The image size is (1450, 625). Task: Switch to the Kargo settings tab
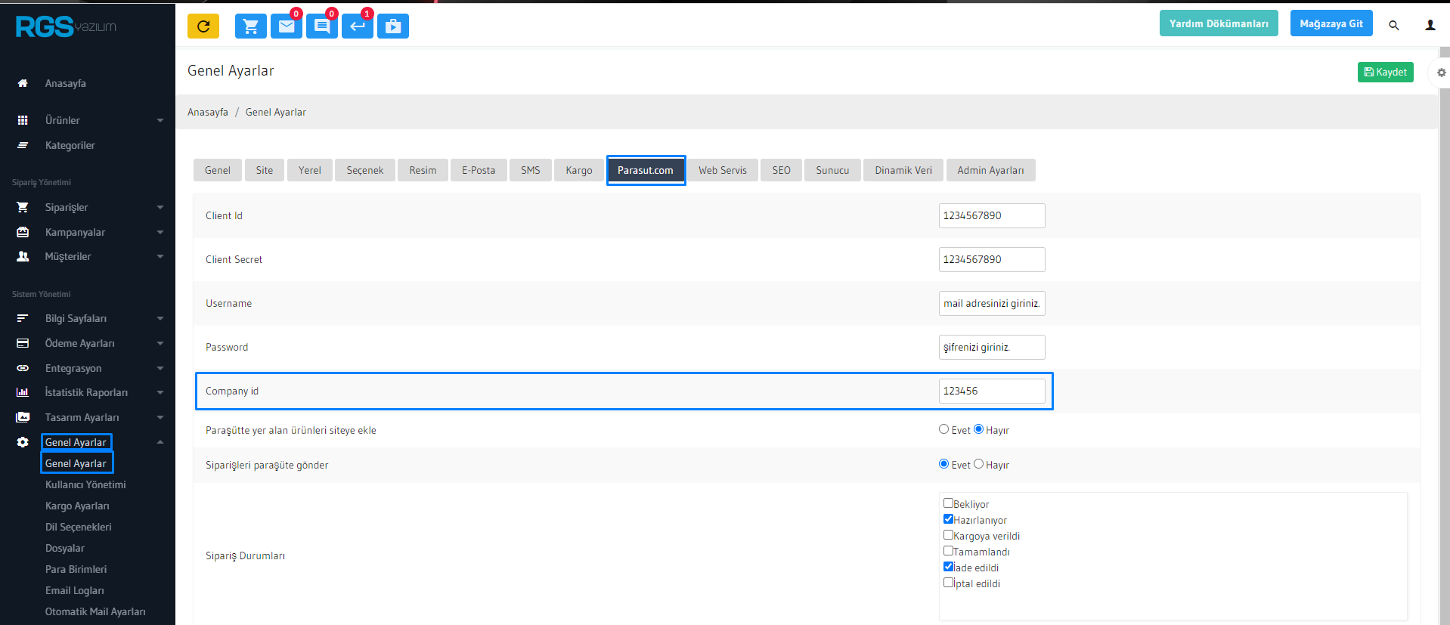tap(578, 170)
